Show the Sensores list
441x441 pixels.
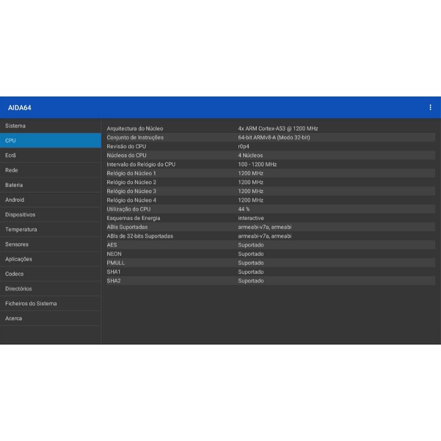coord(50,244)
